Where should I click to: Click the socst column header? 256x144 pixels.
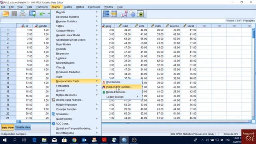click(188, 26)
